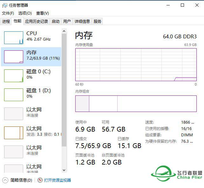Open the 文件(F) menu
Viewport: 204px width, 188px height.
click(x=8, y=13)
